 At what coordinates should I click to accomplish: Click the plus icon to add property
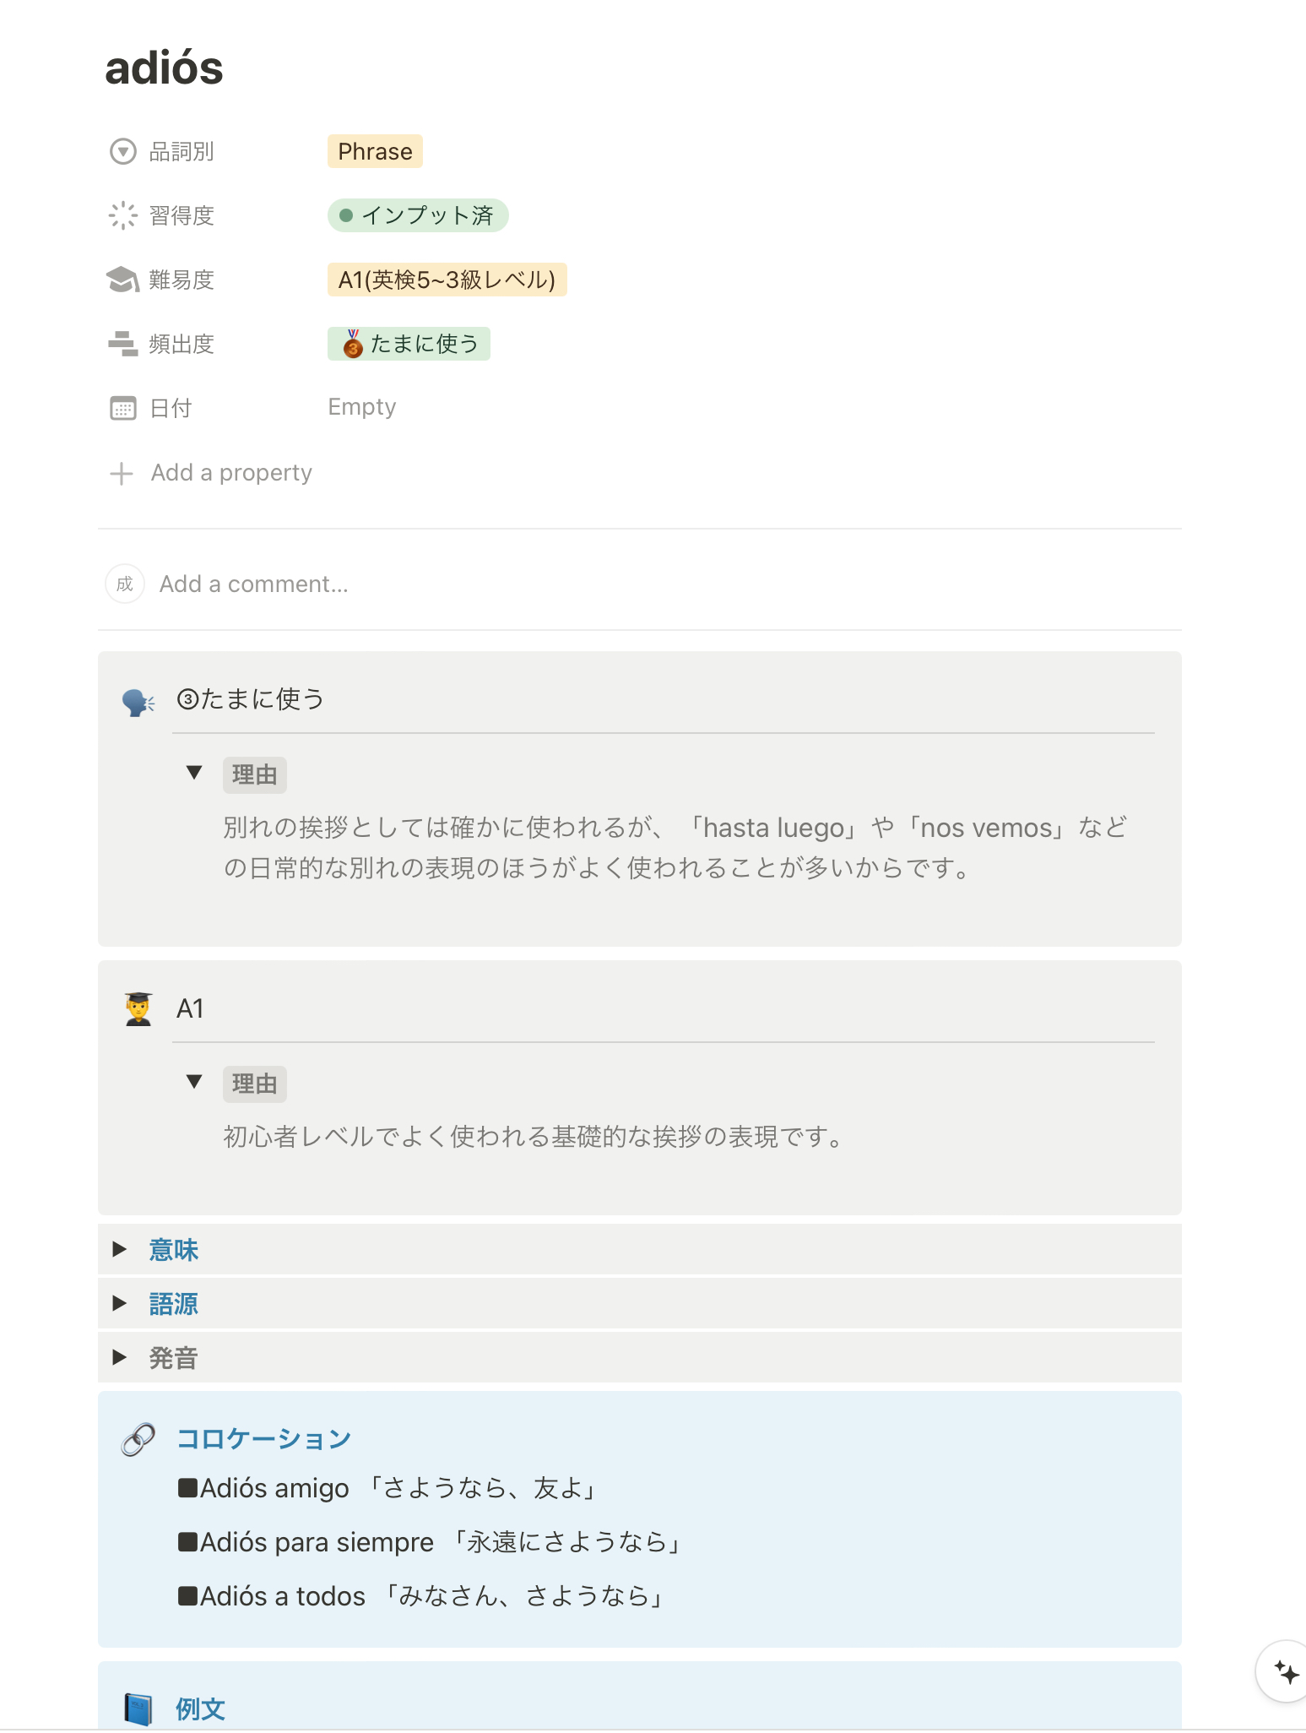(x=122, y=473)
